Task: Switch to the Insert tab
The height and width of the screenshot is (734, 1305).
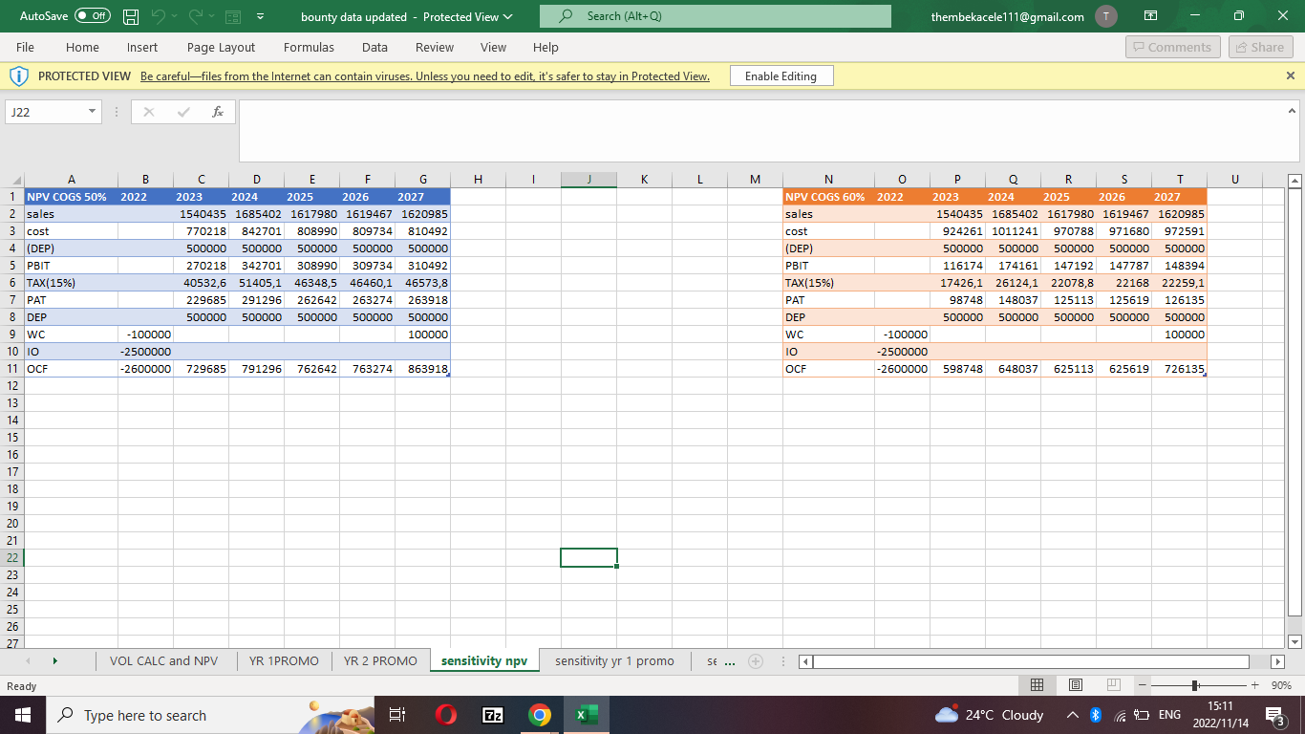Action: [x=142, y=47]
